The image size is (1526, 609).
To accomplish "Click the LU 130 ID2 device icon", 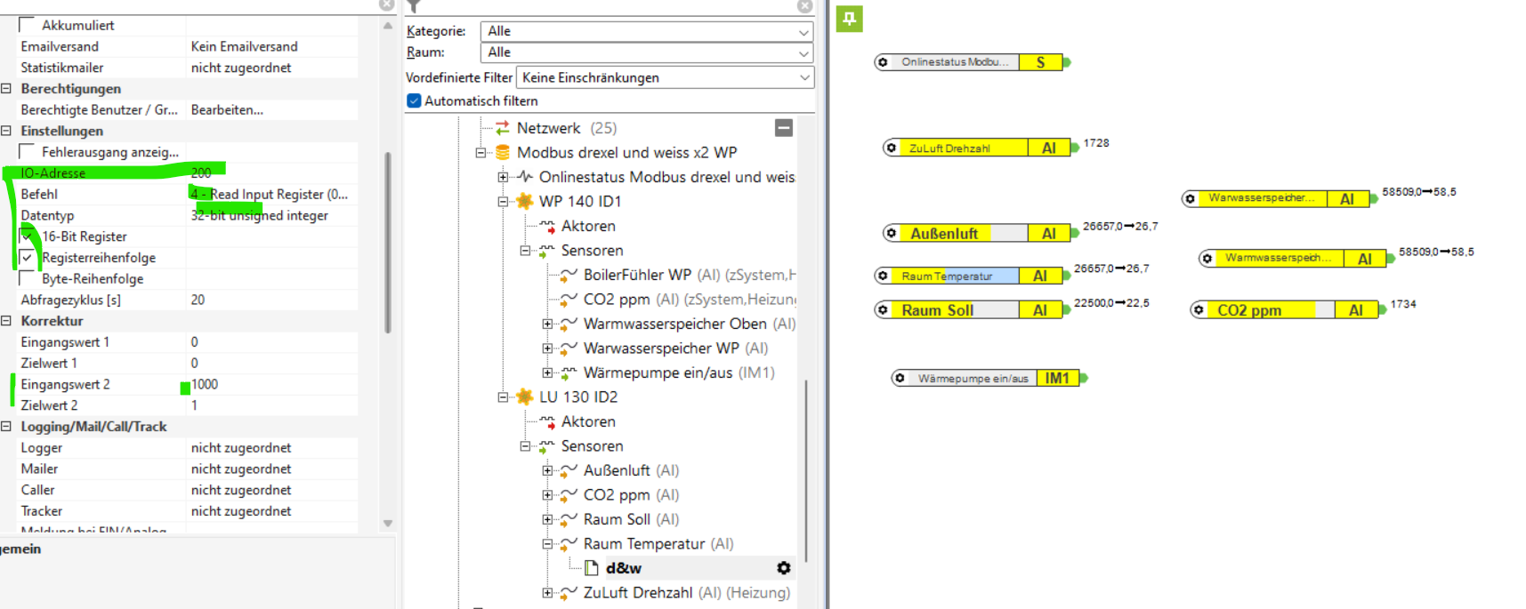I will (525, 397).
